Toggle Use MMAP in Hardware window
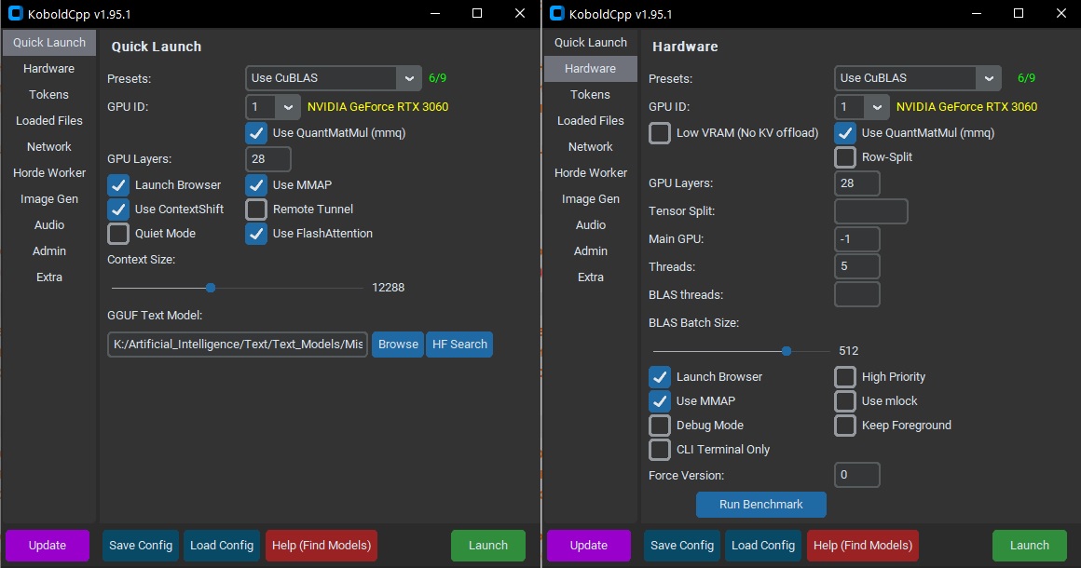Viewport: 1081px width, 568px height. pos(660,400)
